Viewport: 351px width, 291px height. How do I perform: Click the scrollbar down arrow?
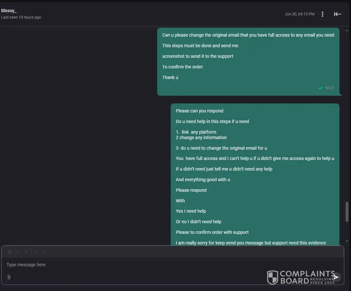point(347,241)
